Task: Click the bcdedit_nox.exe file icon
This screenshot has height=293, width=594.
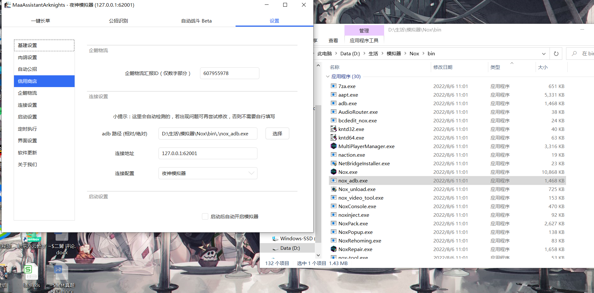Action: tap(334, 120)
